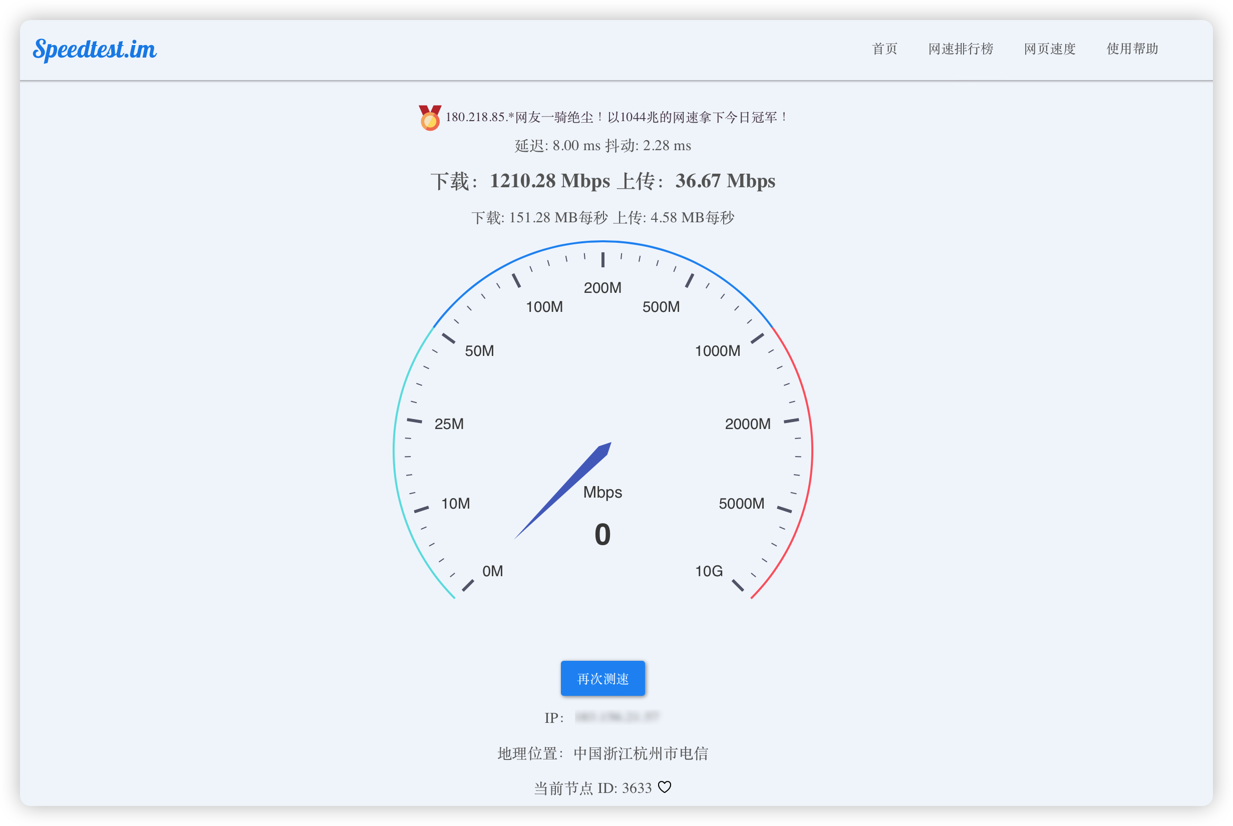Click the download 1210.28 Mbps result
The width and height of the screenshot is (1233, 826).
point(549,181)
